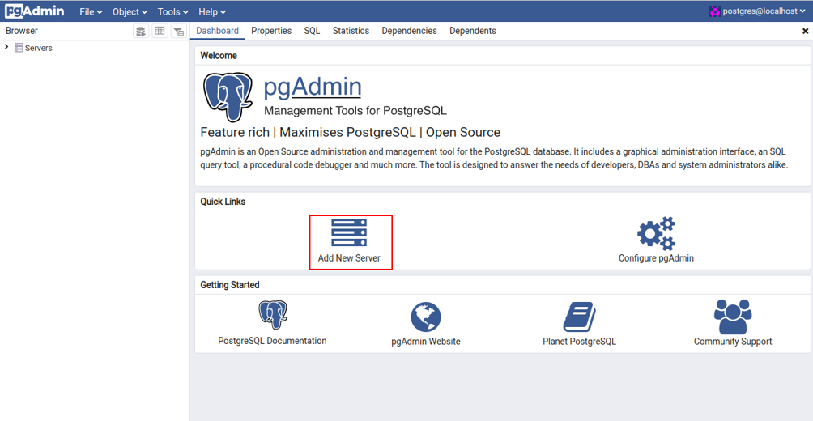The image size is (813, 421).
Task: Switch to the Properties tab
Action: 271,31
